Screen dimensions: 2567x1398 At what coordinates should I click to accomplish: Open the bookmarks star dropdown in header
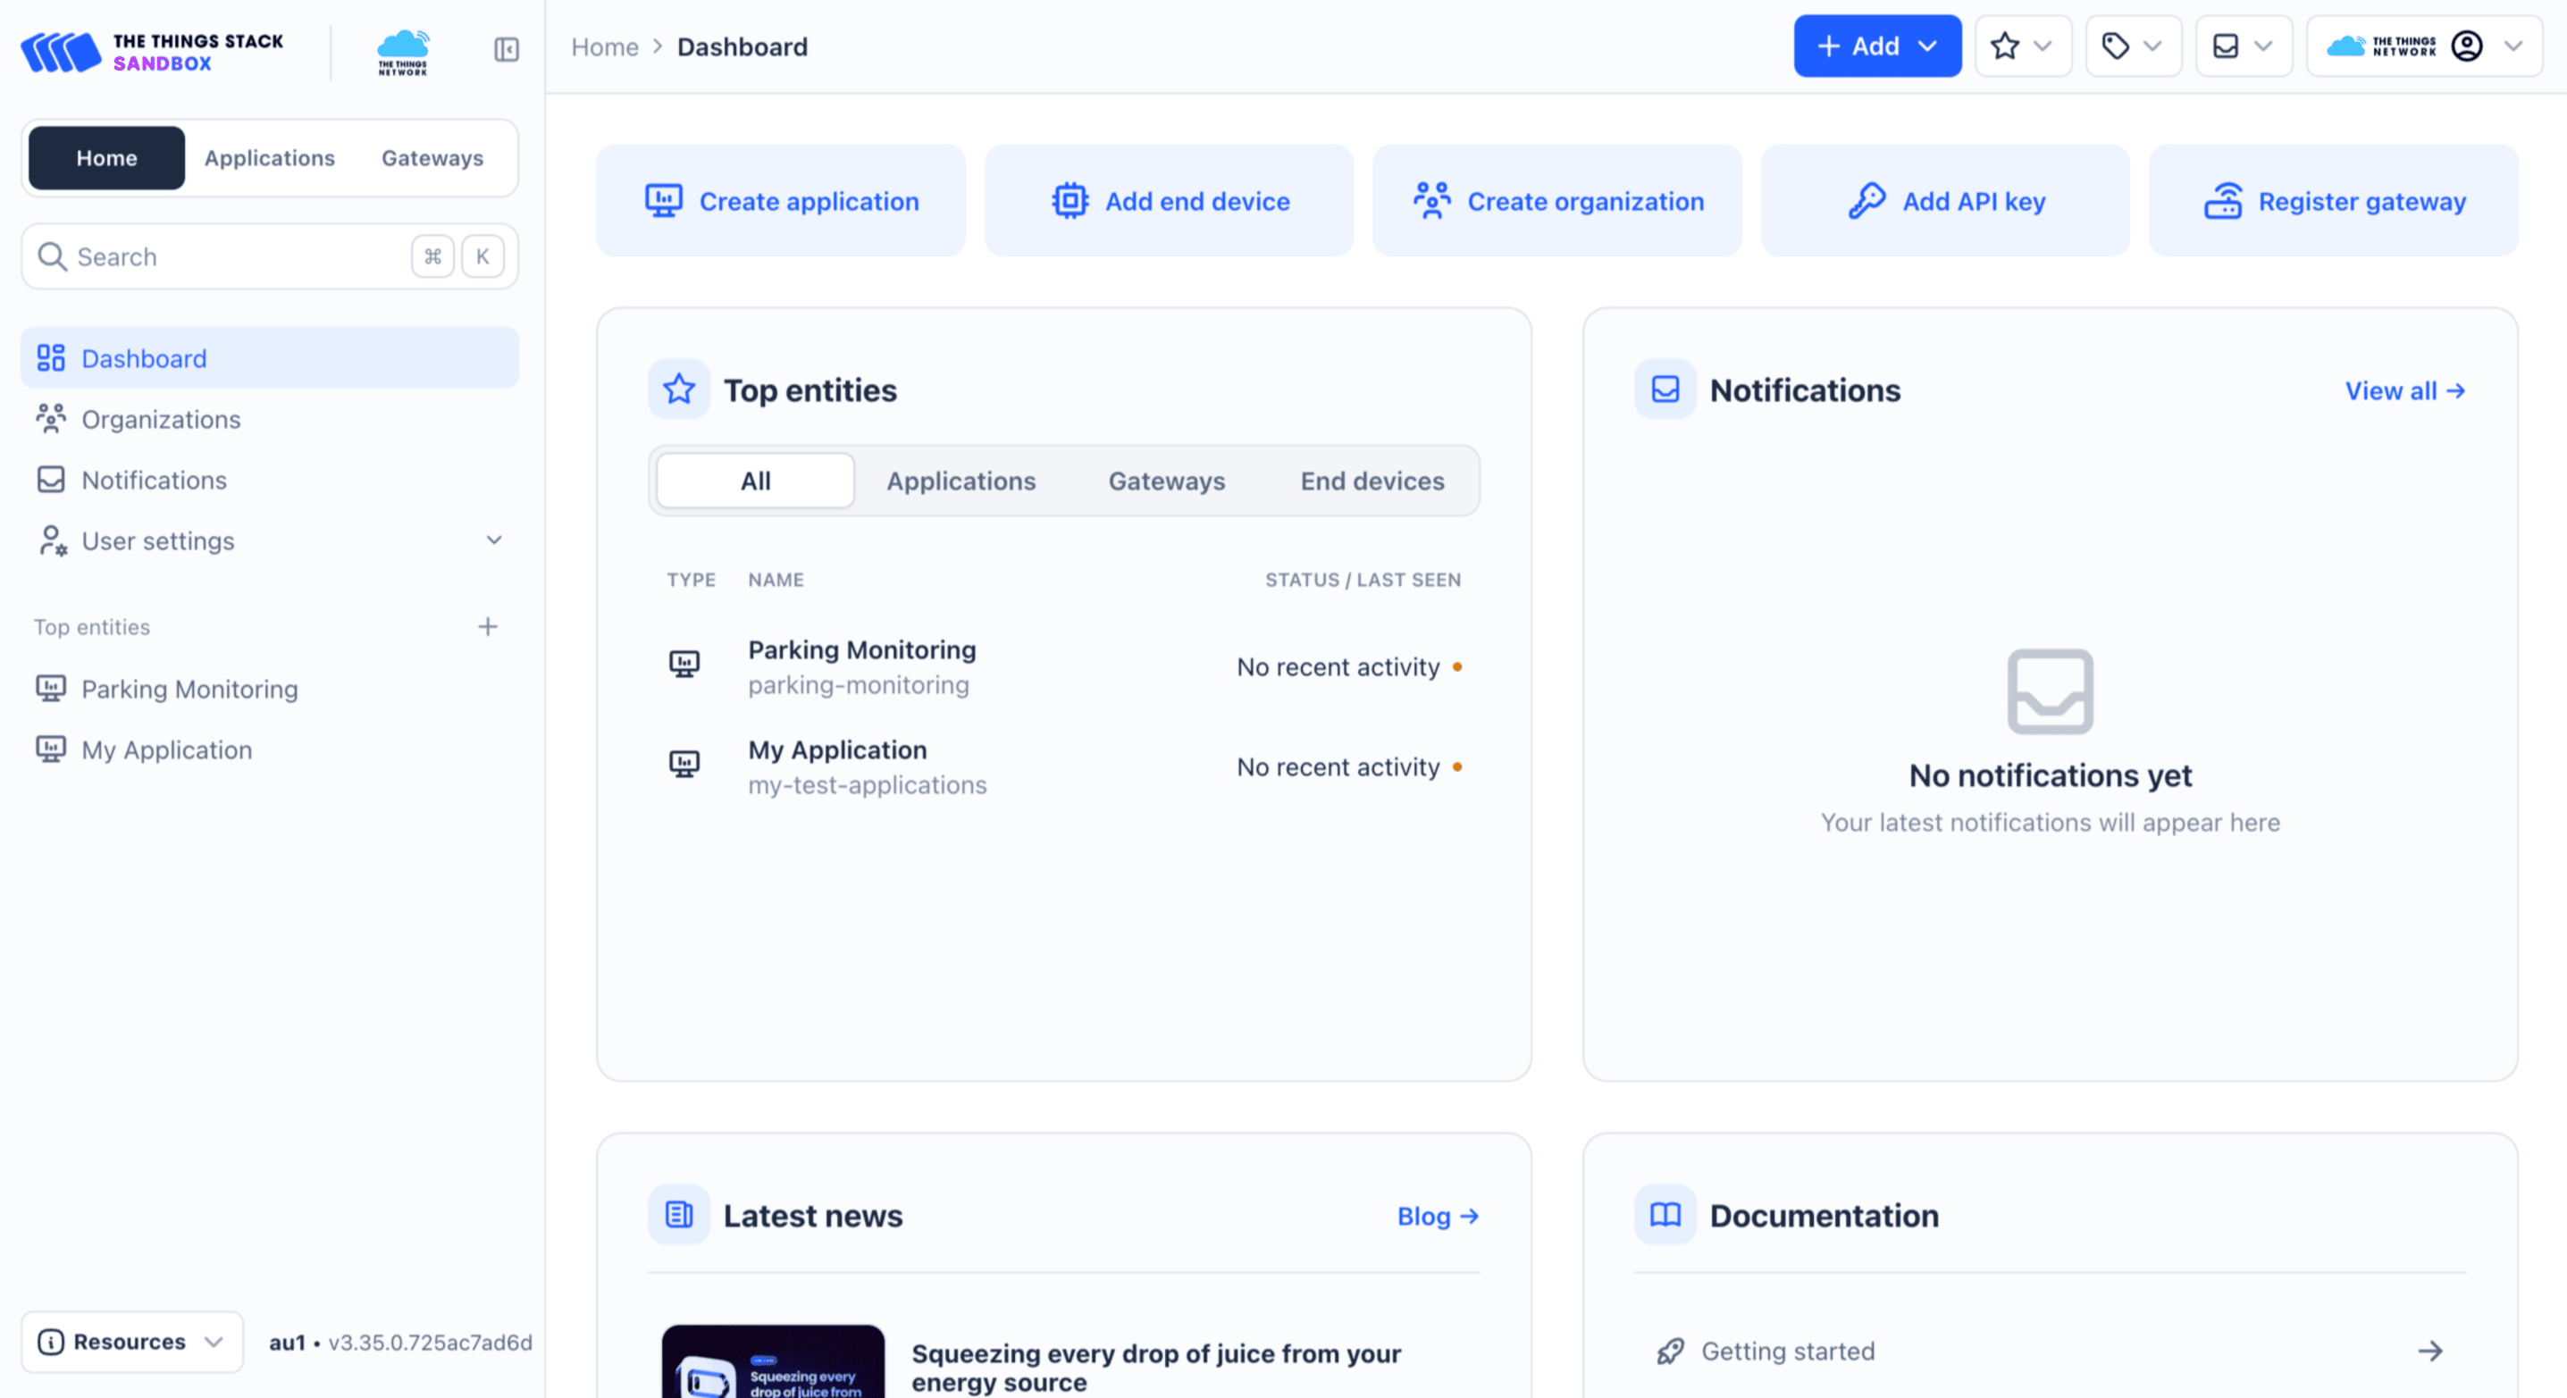pos(2022,46)
